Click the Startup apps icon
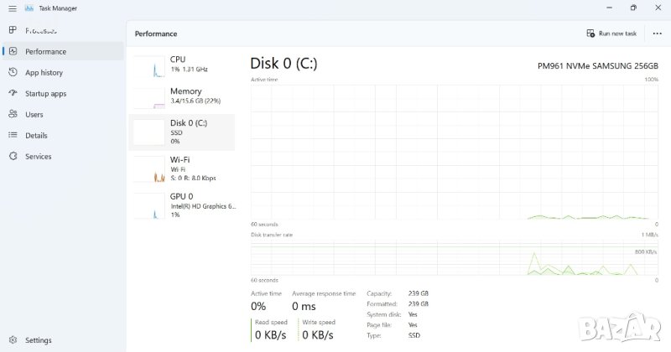671x352 pixels. pos(13,93)
